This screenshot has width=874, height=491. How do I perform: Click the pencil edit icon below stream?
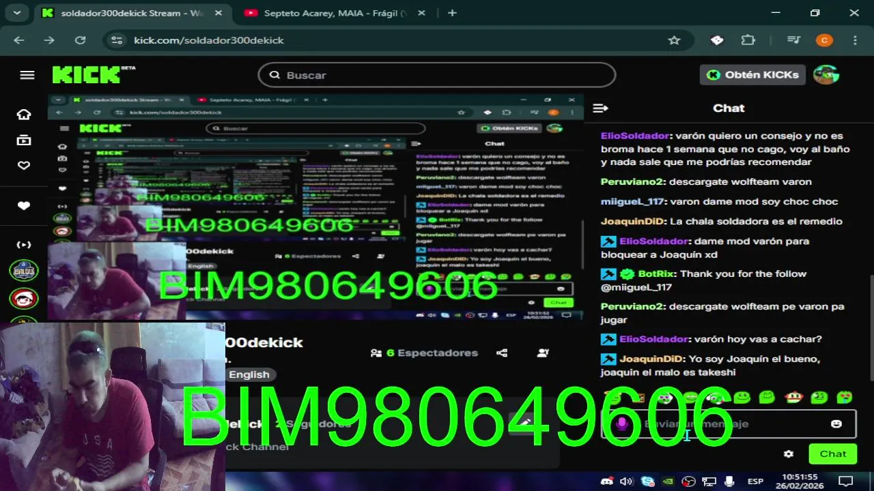click(x=524, y=422)
